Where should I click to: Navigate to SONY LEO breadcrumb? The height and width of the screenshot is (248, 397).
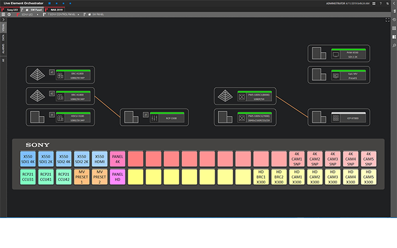[x=27, y=14]
